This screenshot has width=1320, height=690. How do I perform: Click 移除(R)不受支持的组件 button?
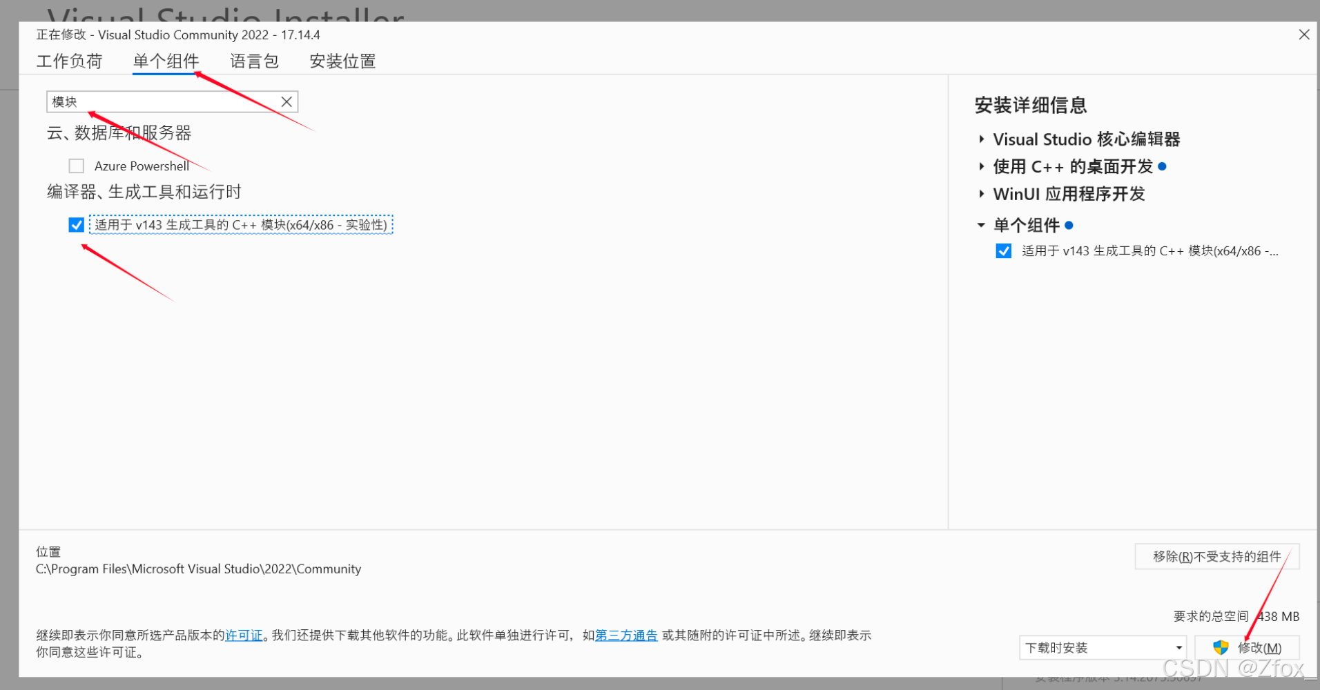1217,557
